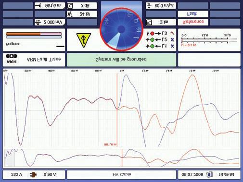Screen dimensions: 243x182
Task: Click the date '09.01.2006'
Action: click(192, 175)
